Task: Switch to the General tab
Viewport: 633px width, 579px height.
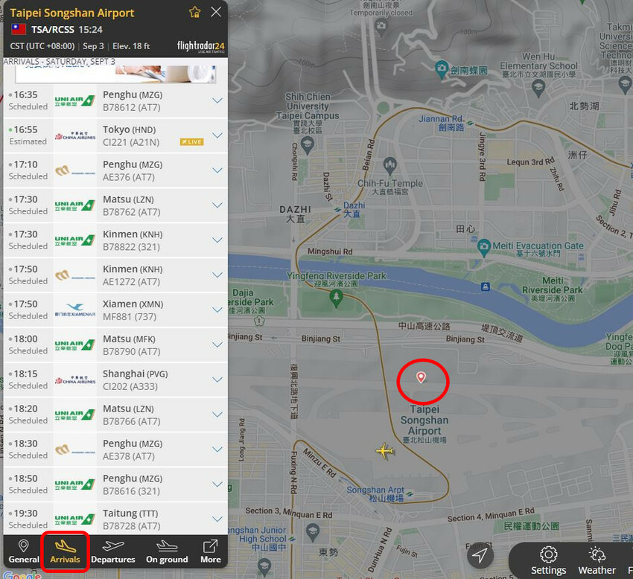Action: [x=24, y=551]
